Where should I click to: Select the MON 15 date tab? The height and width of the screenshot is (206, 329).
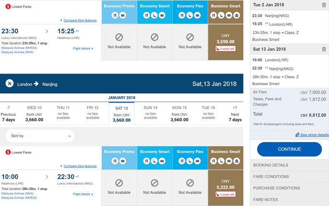[179, 113]
